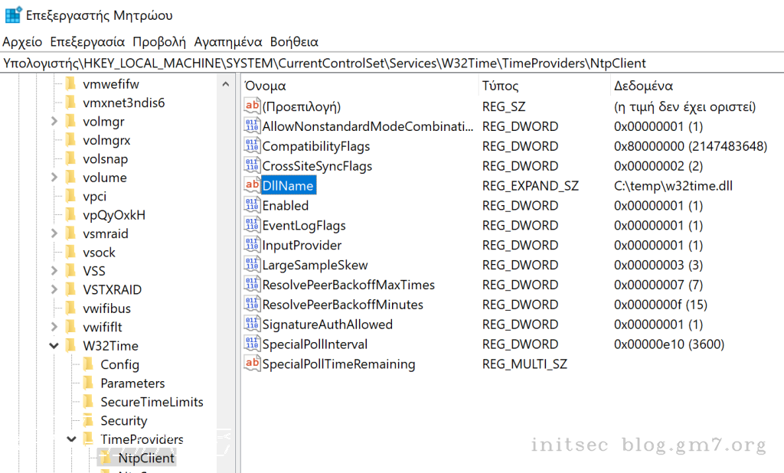Collapse the TimeProviders subtree

coord(71,439)
